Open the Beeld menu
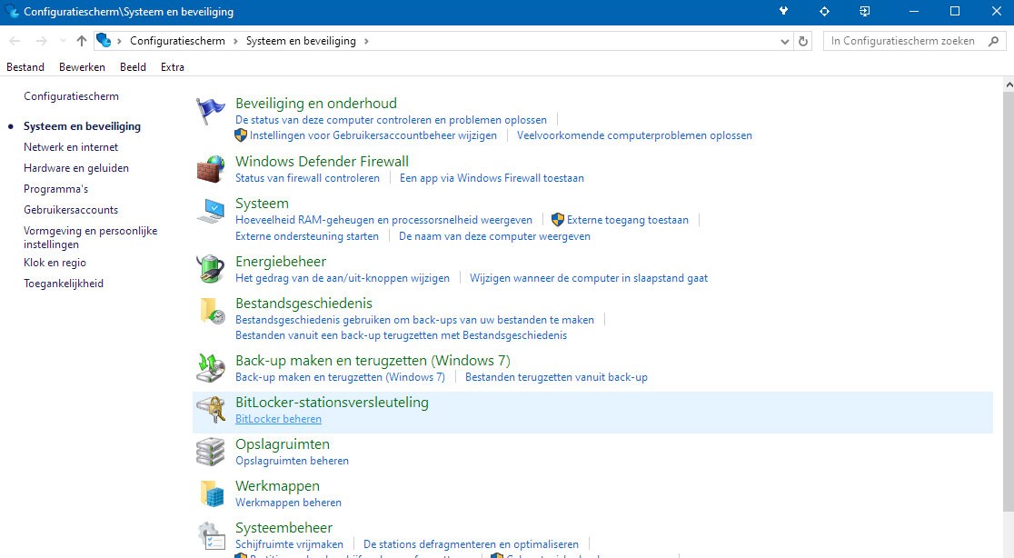The height and width of the screenshot is (558, 1014). pos(133,67)
